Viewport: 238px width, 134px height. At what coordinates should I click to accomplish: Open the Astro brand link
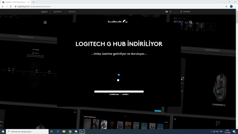(72, 12)
